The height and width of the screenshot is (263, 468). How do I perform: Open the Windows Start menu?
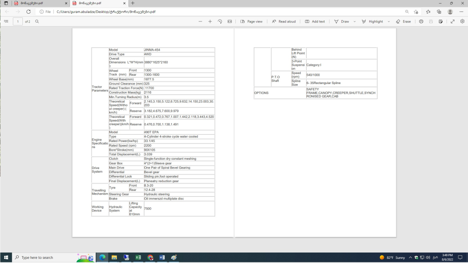pyautogui.click(x=6, y=258)
